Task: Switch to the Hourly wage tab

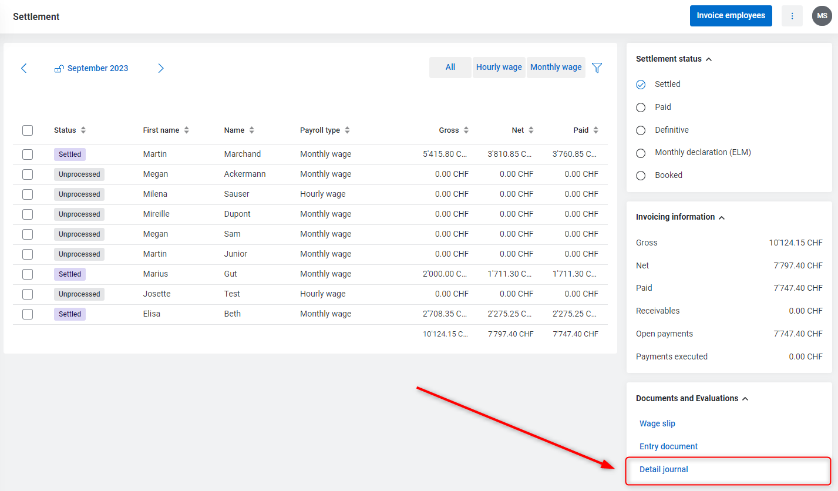Action: point(499,68)
